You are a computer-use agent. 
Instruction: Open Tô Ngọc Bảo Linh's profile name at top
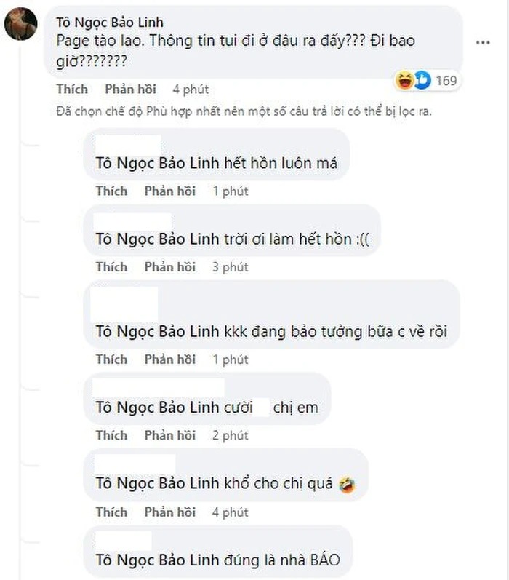click(109, 23)
